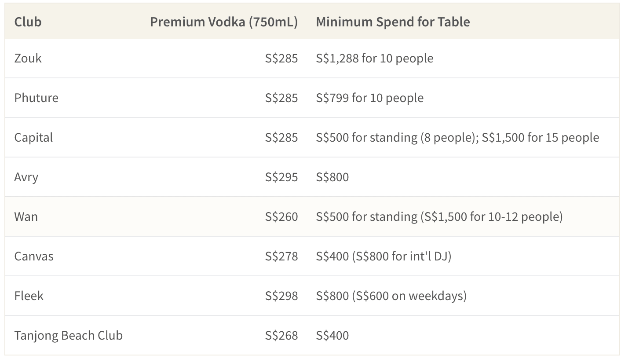Select the S$268 price cell

281,335
